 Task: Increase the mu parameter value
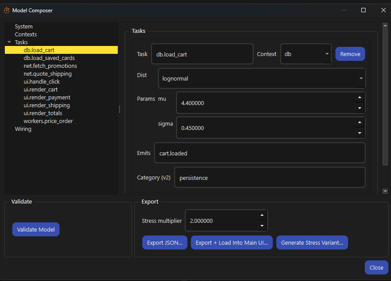click(x=359, y=98)
